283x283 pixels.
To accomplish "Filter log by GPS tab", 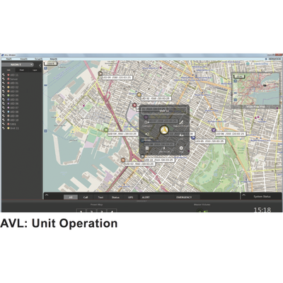I will (x=130, y=197).
